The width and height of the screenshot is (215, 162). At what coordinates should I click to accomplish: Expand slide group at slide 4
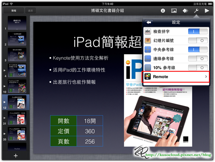(x=4, y=70)
